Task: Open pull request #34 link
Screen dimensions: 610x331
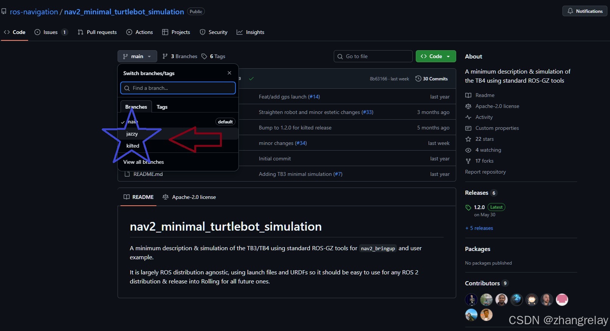Action: [x=301, y=143]
